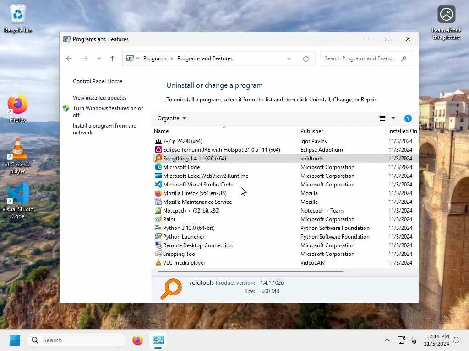Viewport: 469px width, 351px height.
Task: Open Firefox desktop shortcut
Action: point(17,108)
